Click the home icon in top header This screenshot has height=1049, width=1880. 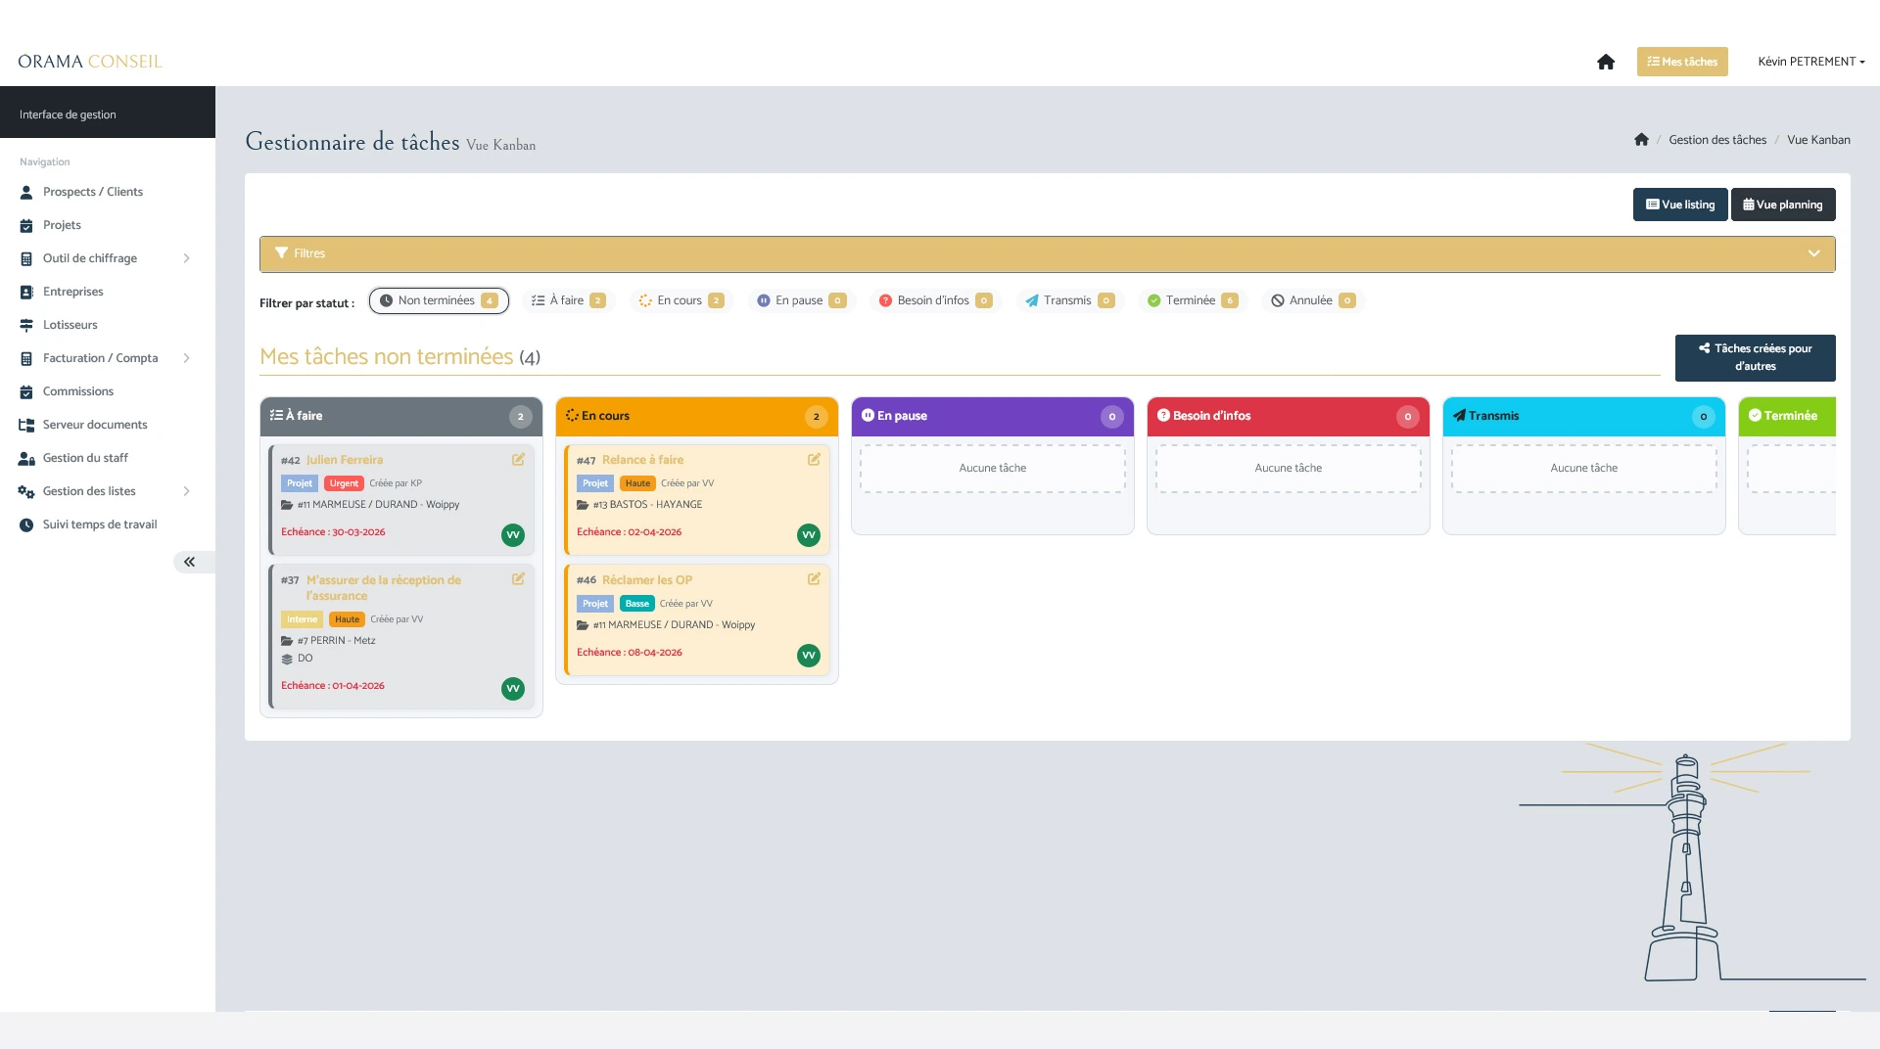pos(1606,62)
